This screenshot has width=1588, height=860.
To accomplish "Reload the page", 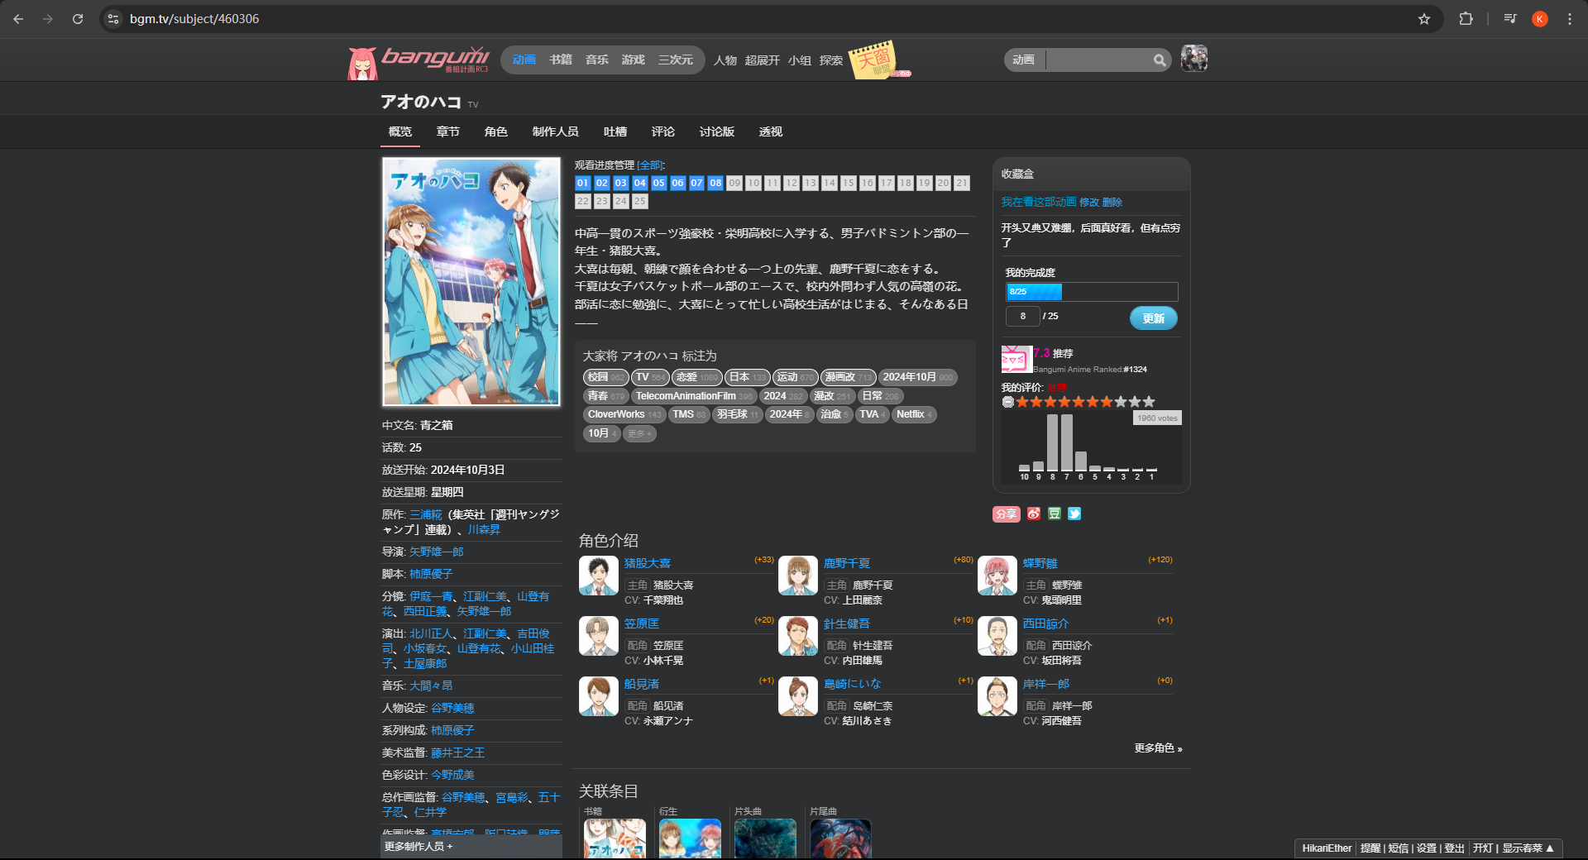I will coord(78,19).
